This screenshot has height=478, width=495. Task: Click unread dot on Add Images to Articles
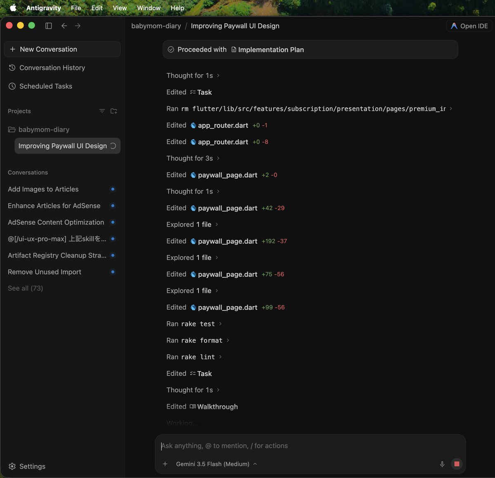pos(113,189)
